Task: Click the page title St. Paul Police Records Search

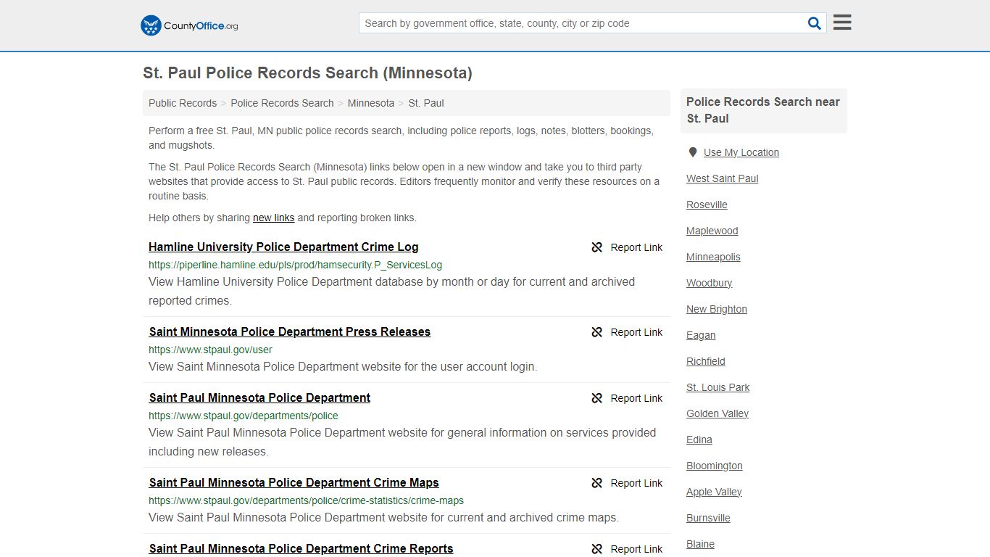Action: (307, 73)
